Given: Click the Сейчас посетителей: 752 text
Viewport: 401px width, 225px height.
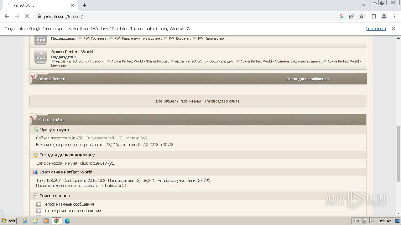Looking at the screenshot, I should click(60, 138).
